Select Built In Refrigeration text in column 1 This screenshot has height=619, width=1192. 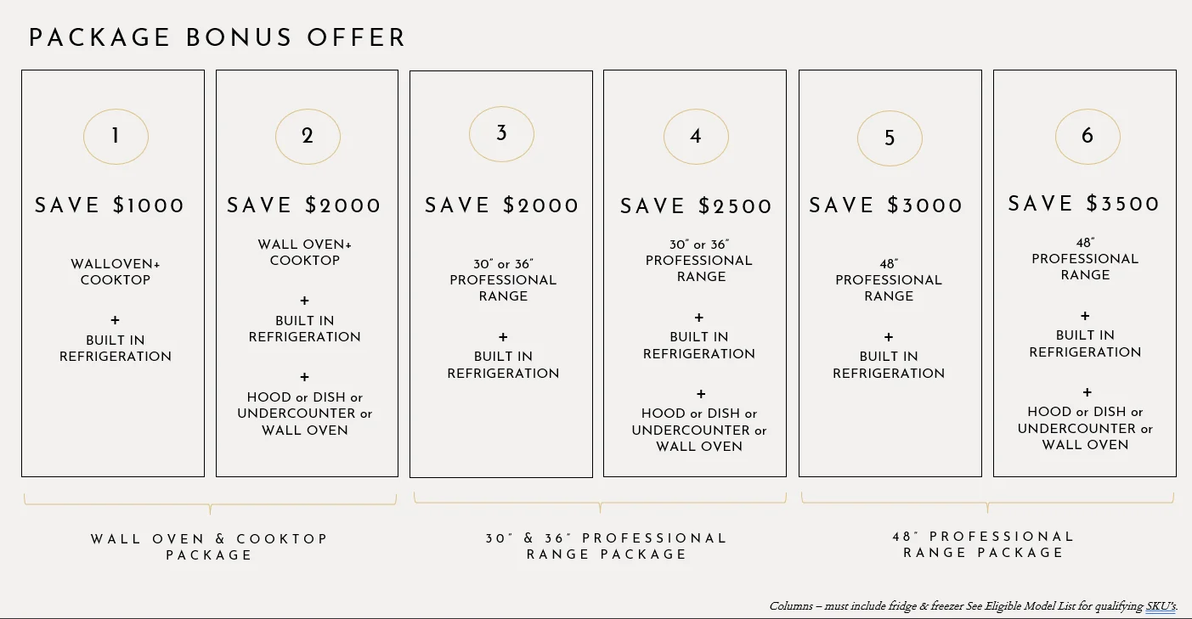[116, 348]
